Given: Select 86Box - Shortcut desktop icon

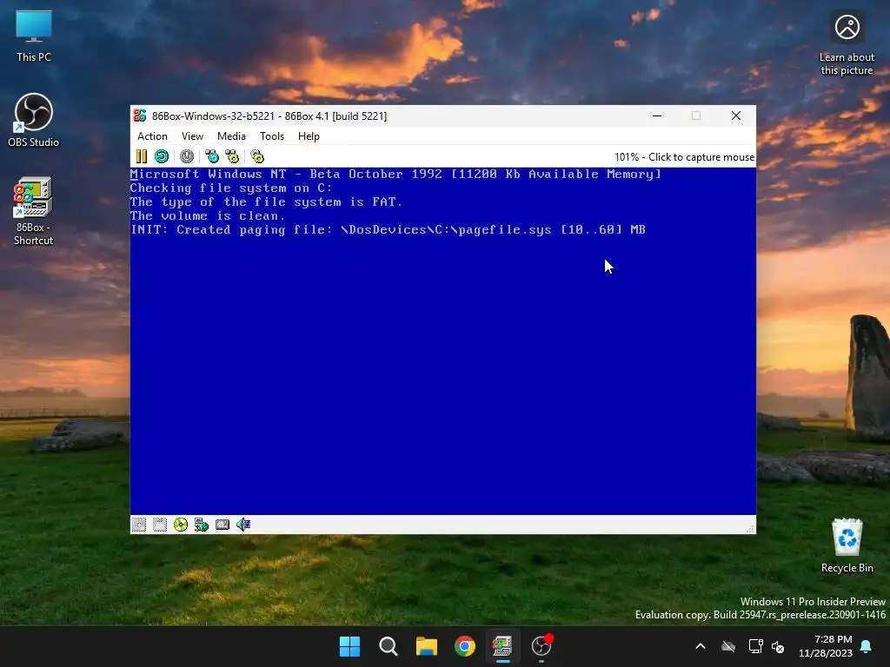Looking at the screenshot, I should pos(34,211).
